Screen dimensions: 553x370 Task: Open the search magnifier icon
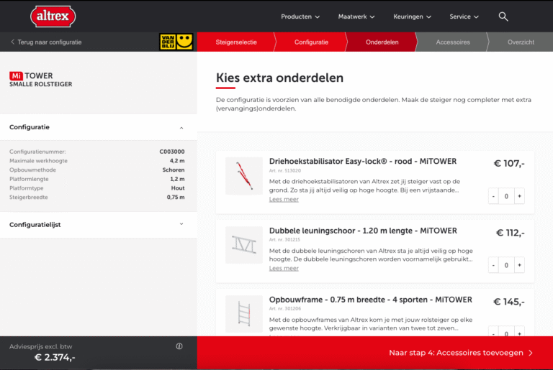pos(503,17)
